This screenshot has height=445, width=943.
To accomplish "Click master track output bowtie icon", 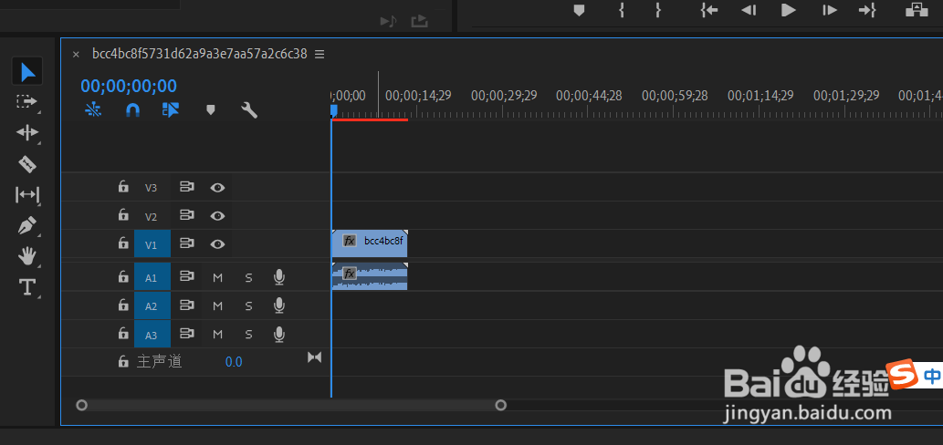I will pos(315,357).
